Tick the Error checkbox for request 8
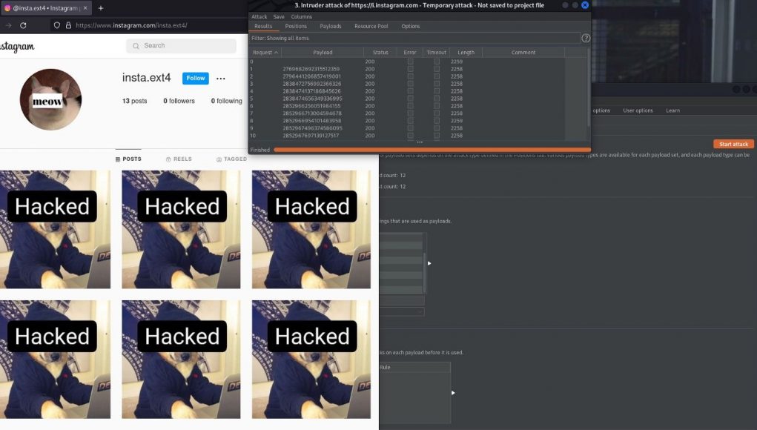Image resolution: width=757 pixels, height=430 pixels. pos(410,121)
